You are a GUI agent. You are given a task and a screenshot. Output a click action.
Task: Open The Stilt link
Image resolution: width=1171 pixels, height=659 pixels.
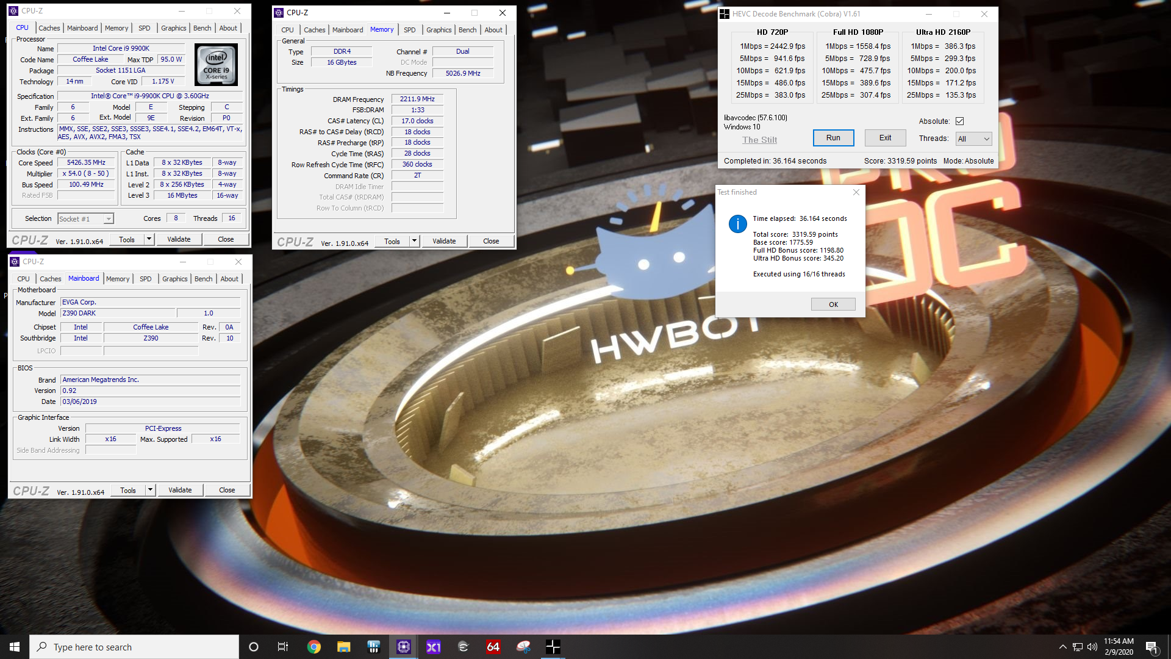[759, 140]
